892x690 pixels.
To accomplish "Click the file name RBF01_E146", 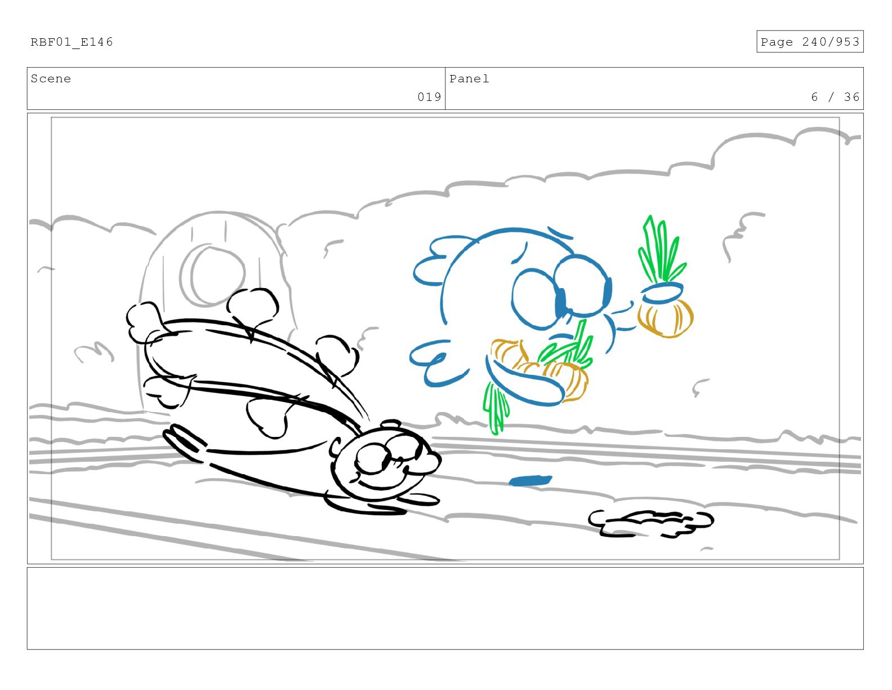I will pos(72,42).
